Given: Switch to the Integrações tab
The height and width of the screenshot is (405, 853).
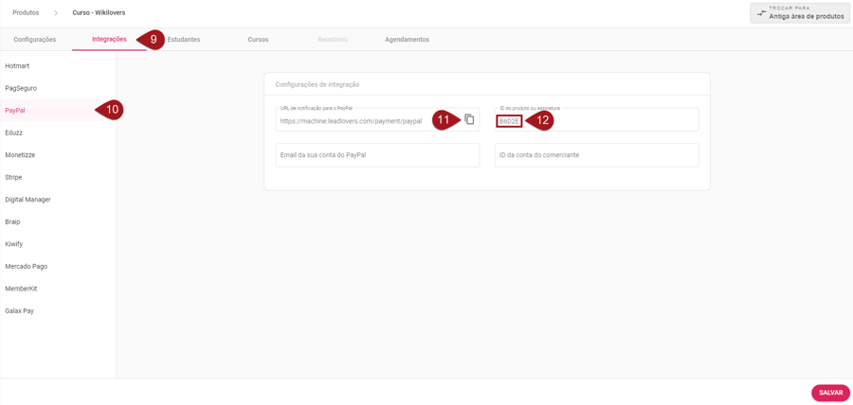Looking at the screenshot, I should point(109,40).
